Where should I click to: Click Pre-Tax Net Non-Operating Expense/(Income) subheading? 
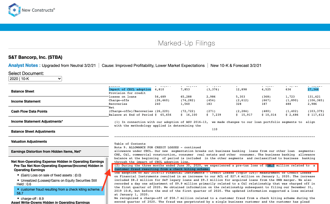[59, 168]
